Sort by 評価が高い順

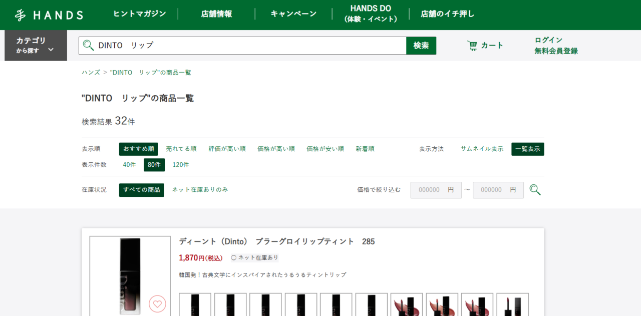227,149
